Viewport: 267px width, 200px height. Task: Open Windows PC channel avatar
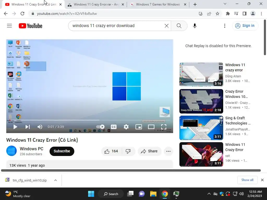(11, 151)
